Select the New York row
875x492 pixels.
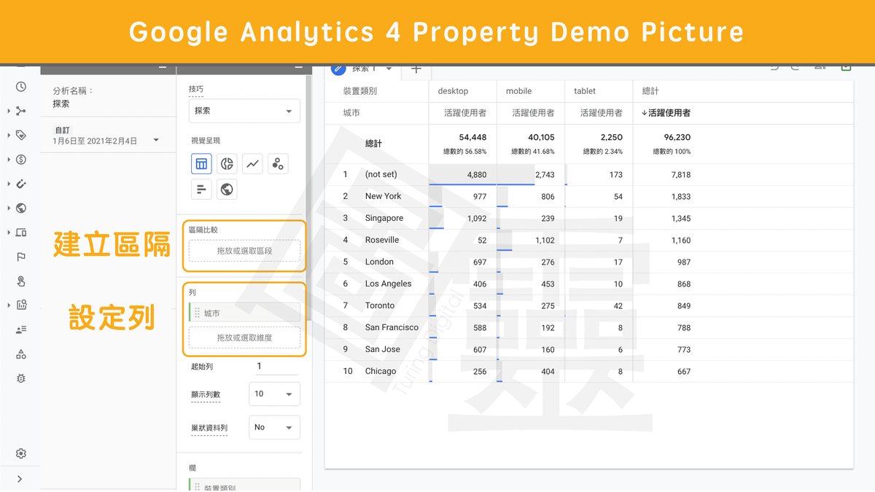tap(588, 197)
